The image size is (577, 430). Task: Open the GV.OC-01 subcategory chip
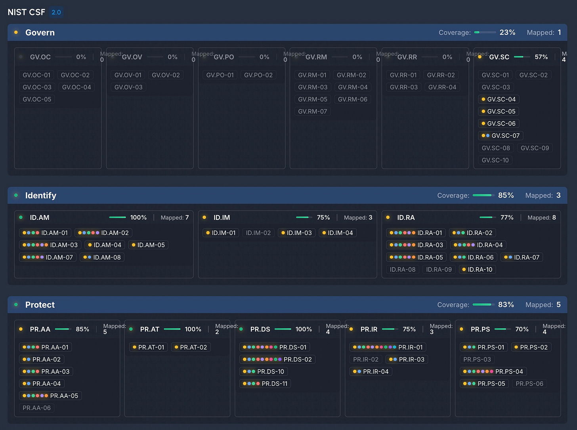[x=36, y=75]
